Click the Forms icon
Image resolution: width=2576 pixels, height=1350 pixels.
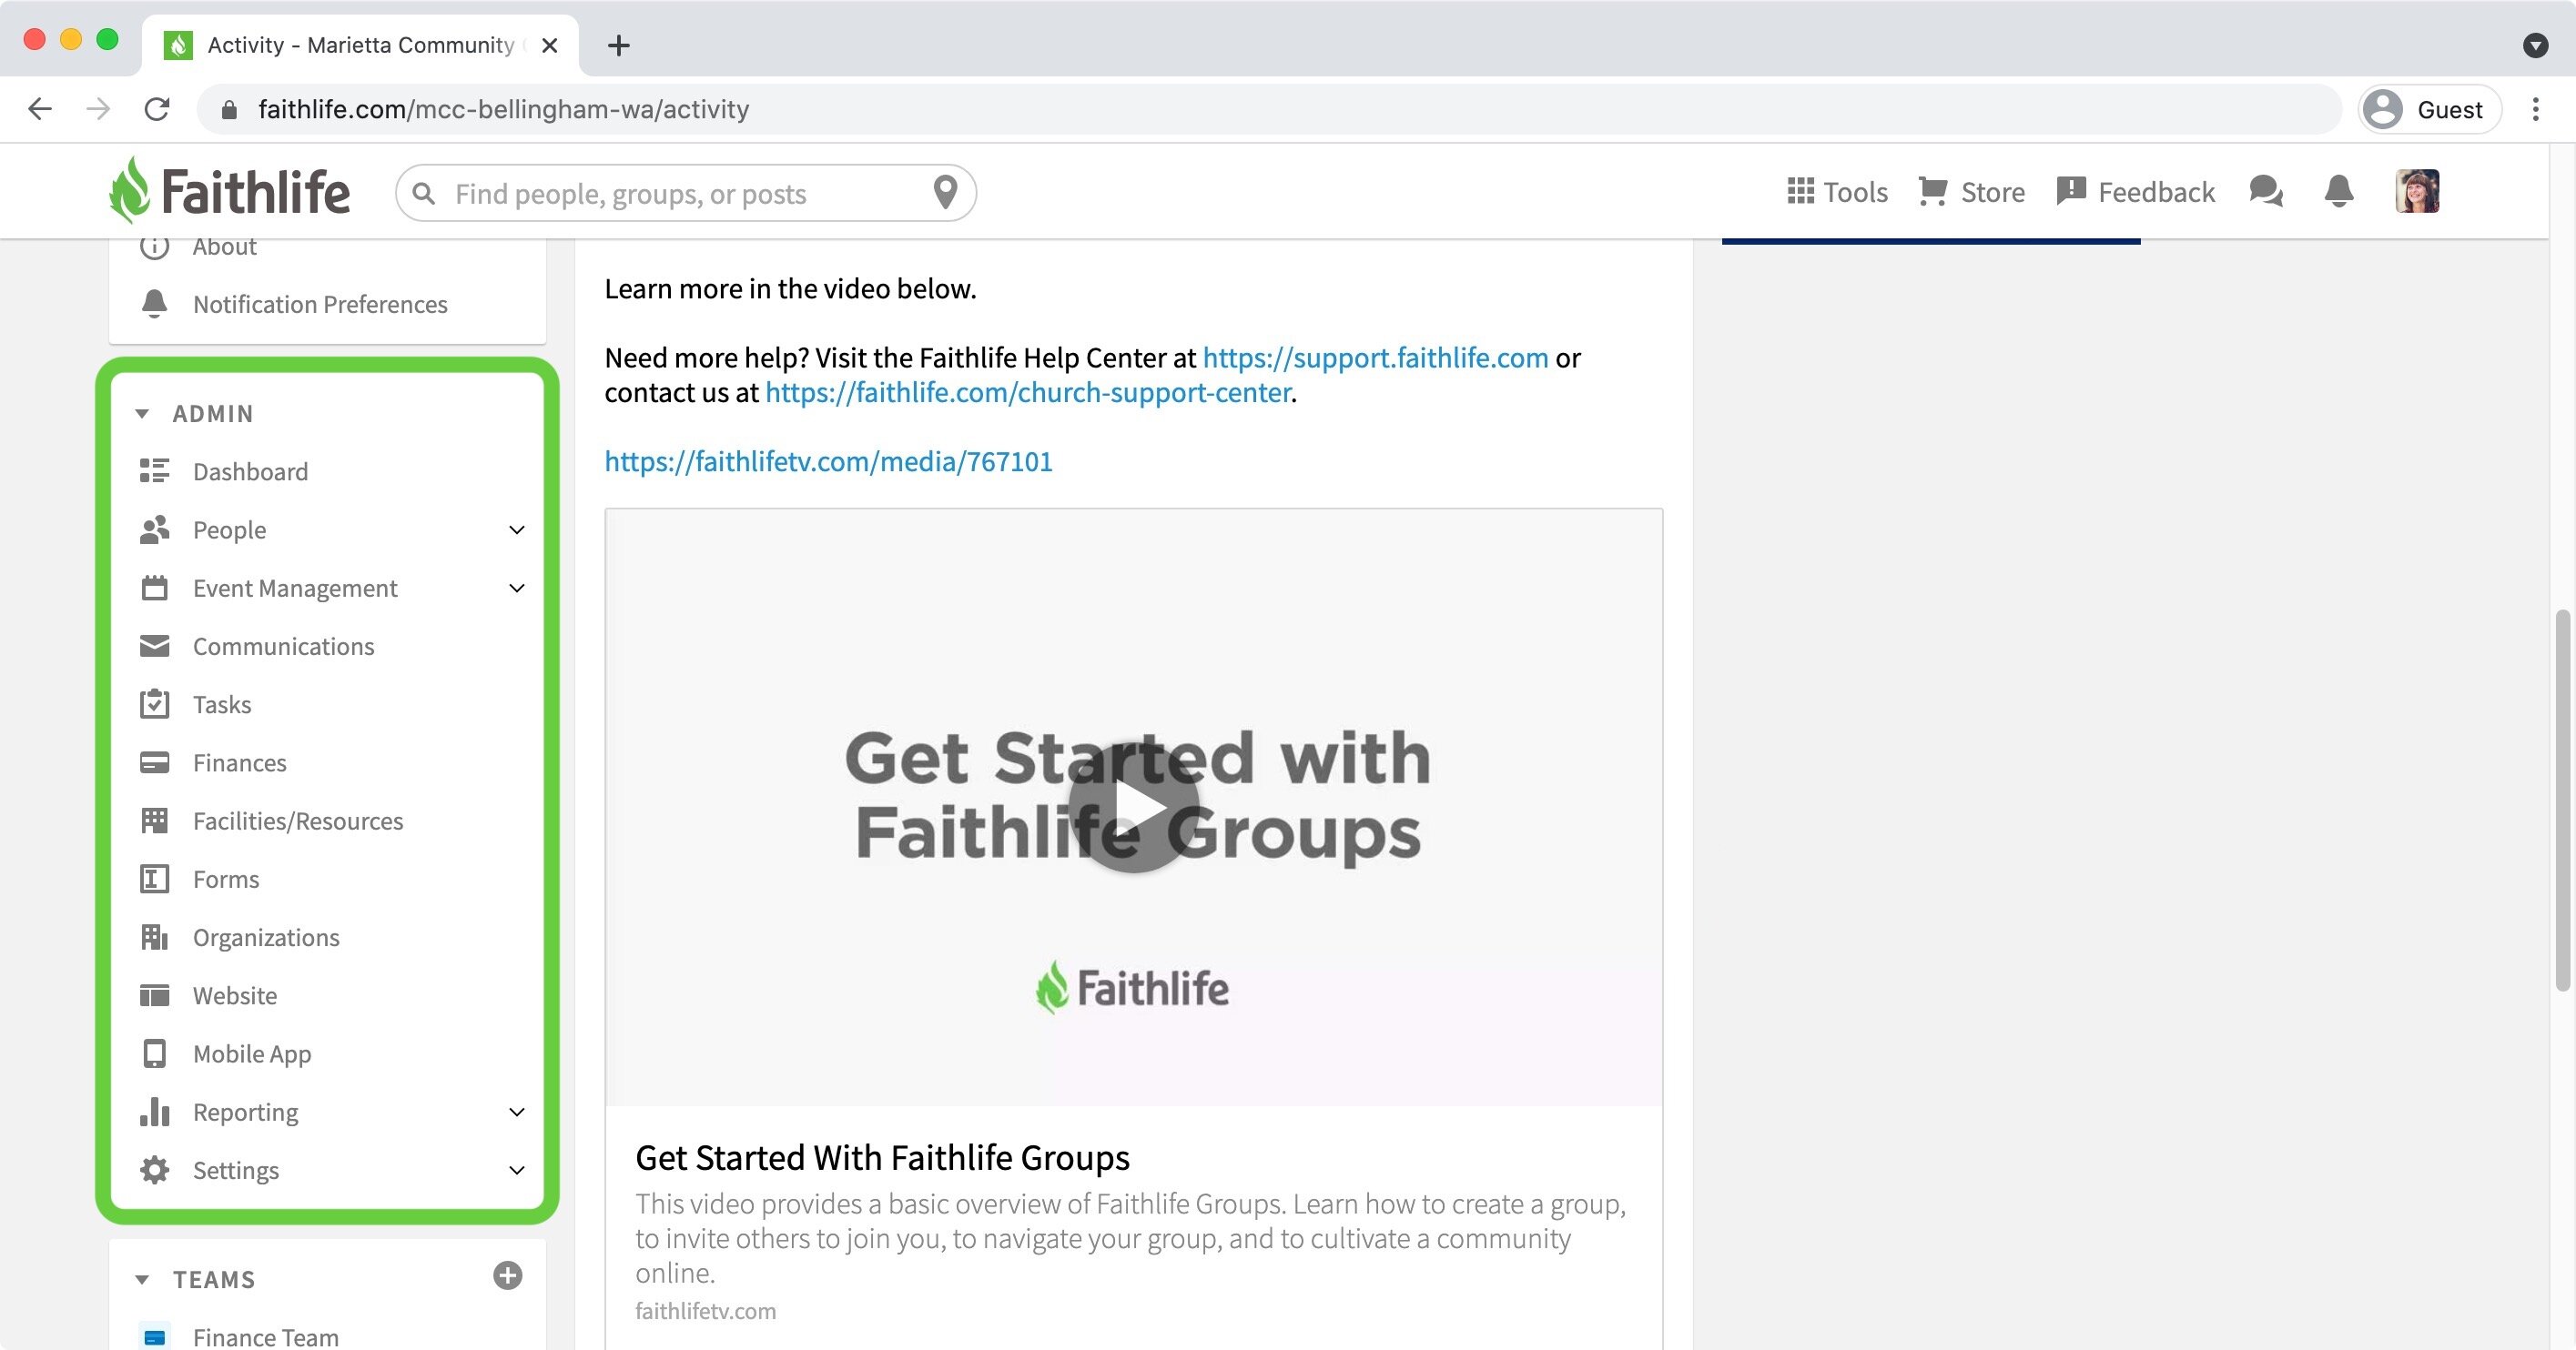[154, 879]
